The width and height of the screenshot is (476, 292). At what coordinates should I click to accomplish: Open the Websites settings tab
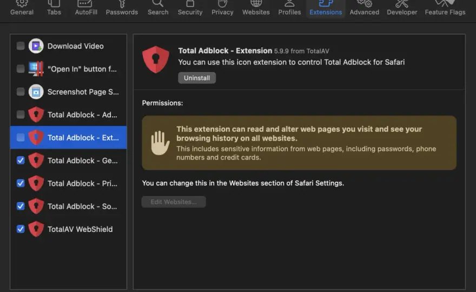point(256,9)
